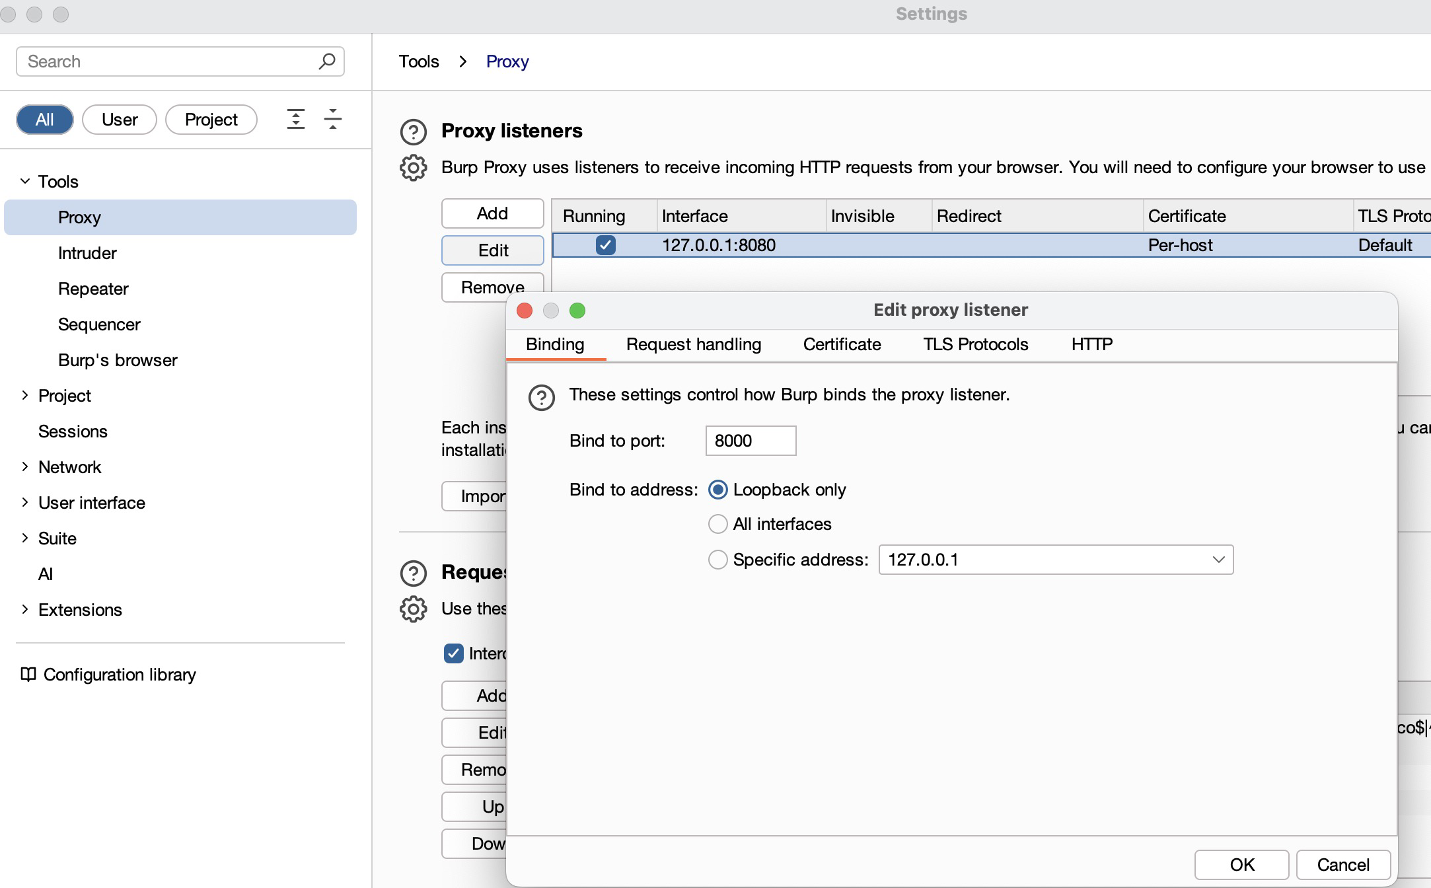Image resolution: width=1431 pixels, height=888 pixels.
Task: Click the expand-all icon next to Project filter
Action: click(295, 119)
